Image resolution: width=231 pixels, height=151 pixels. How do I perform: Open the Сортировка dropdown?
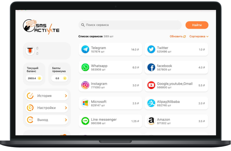click(x=199, y=37)
